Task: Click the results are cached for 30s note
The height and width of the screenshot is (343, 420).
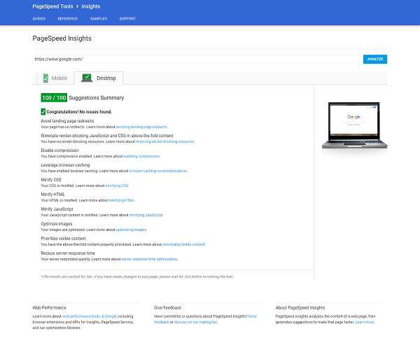Action: tap(137, 276)
